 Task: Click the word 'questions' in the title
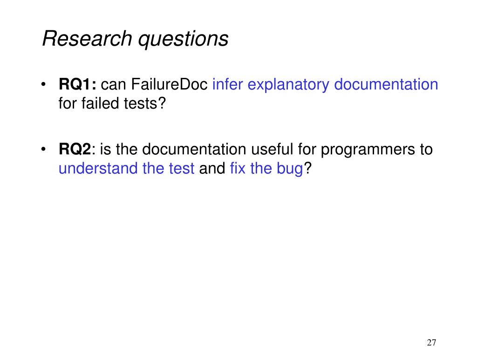pos(183,40)
